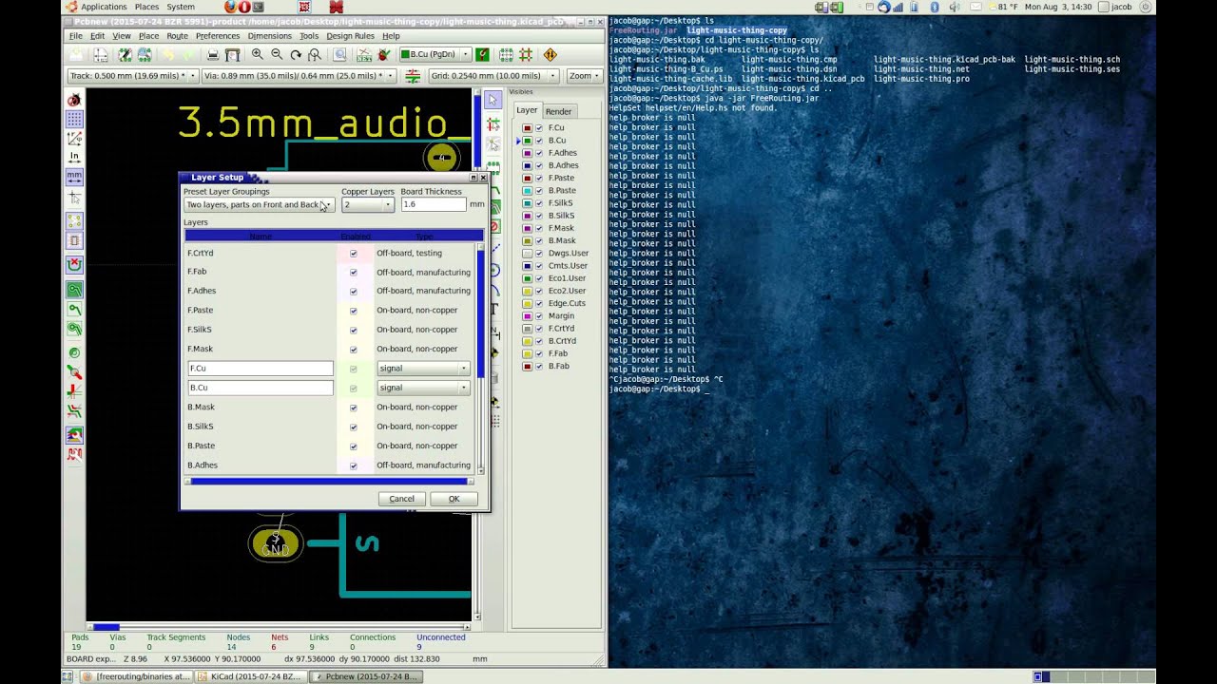Image resolution: width=1217 pixels, height=684 pixels.
Task: Click the green layer pair selector icon
Action: 482,55
